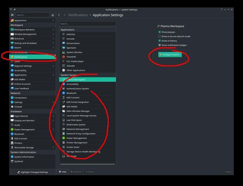This screenshot has width=243, height=186.
Task: Click the sidebar search field
Action: [32, 15]
